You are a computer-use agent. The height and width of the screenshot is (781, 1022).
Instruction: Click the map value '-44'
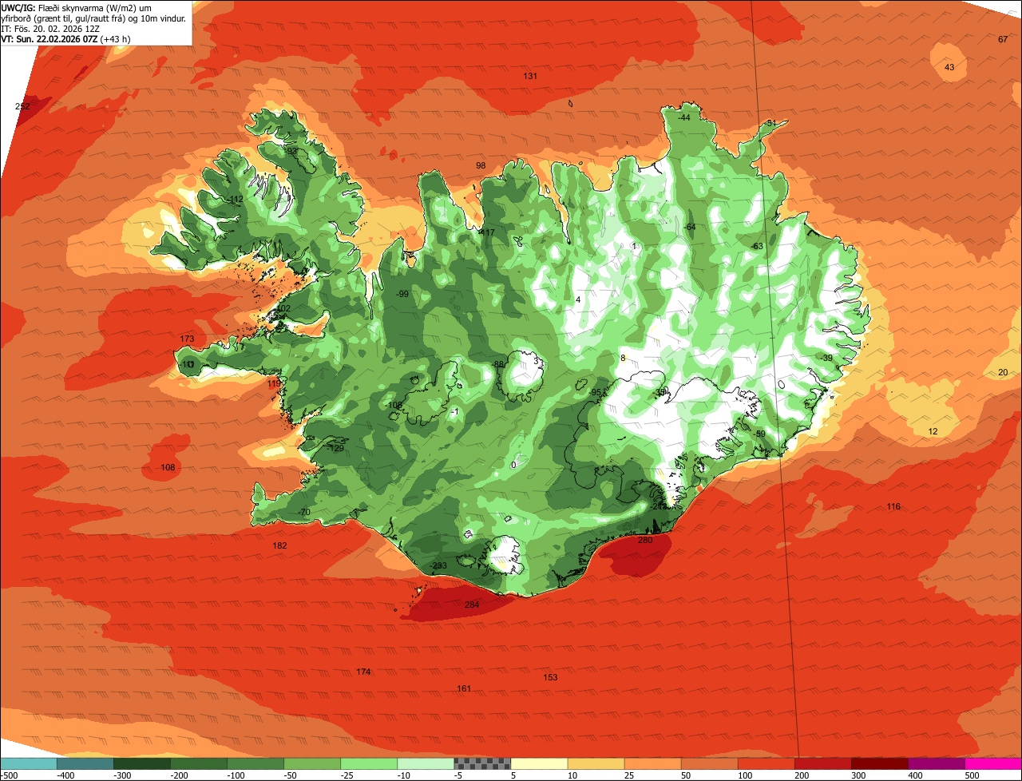(683, 117)
